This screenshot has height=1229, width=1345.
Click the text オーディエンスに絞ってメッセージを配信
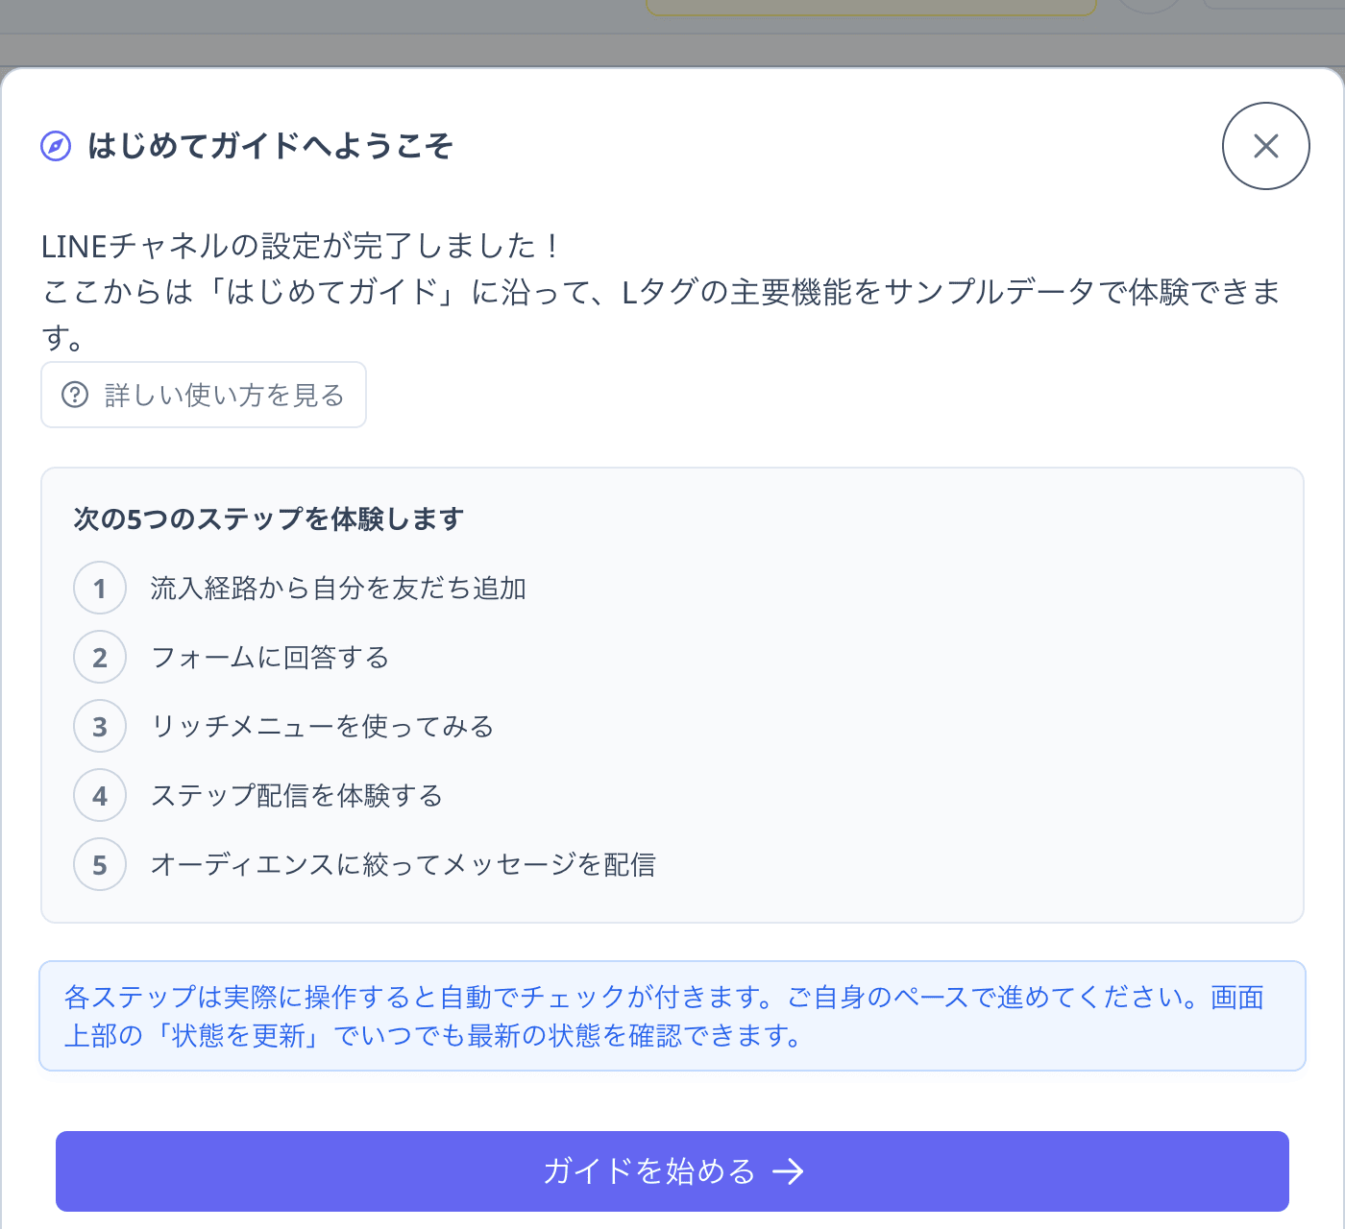tap(403, 864)
